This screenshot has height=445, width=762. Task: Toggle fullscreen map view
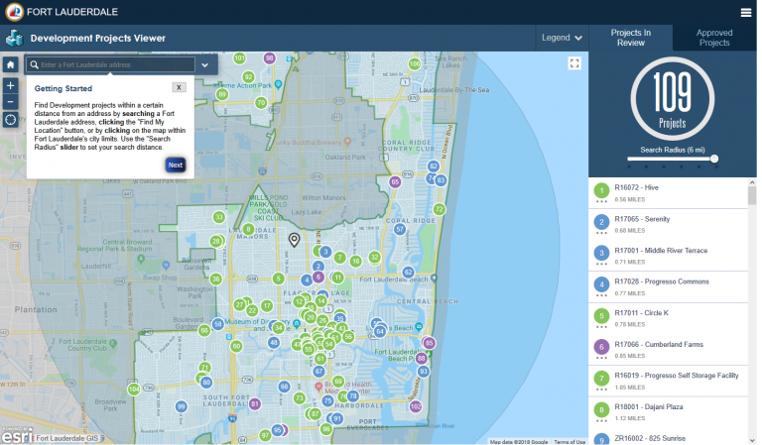click(574, 63)
